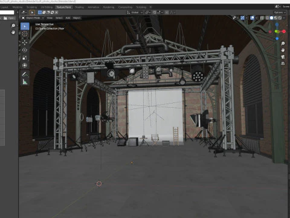This screenshot has width=290, height=218.
Task: Open object types visibility dropdown
Action: 236,18
